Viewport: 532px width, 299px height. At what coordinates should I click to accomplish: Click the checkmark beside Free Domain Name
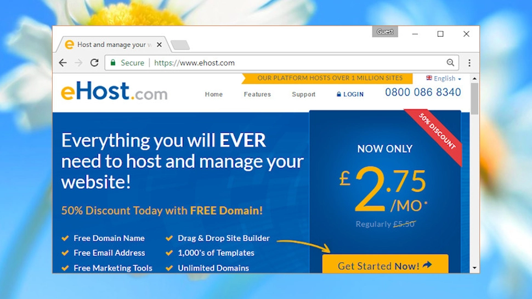[65, 238]
